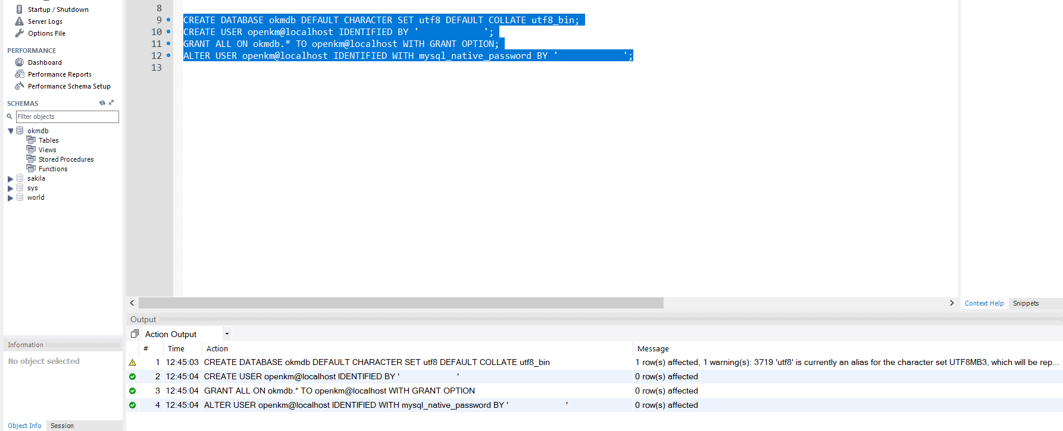Expand the Schemas panel with arrows icon
Image resolution: width=1063 pixels, height=431 pixels.
[x=111, y=103]
